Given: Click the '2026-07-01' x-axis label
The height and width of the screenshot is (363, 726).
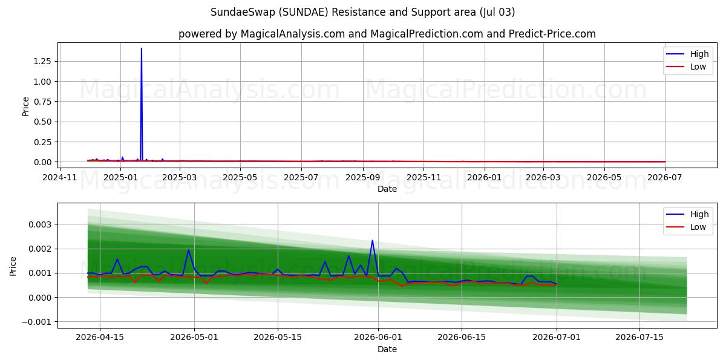Looking at the screenshot, I should tap(556, 337).
